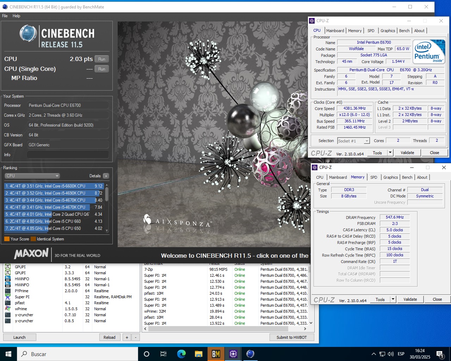Open Tools dropdown arrow in upper CPU-Z
Viewport: 451px width, 361px height.
tap(390, 153)
